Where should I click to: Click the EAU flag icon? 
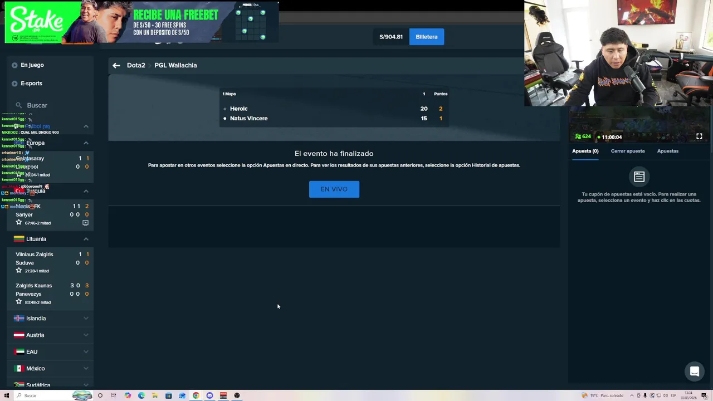[x=19, y=352]
